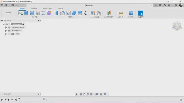Open the SELECT dropdown menu
This screenshot has width=184, height=103.
[141, 17]
